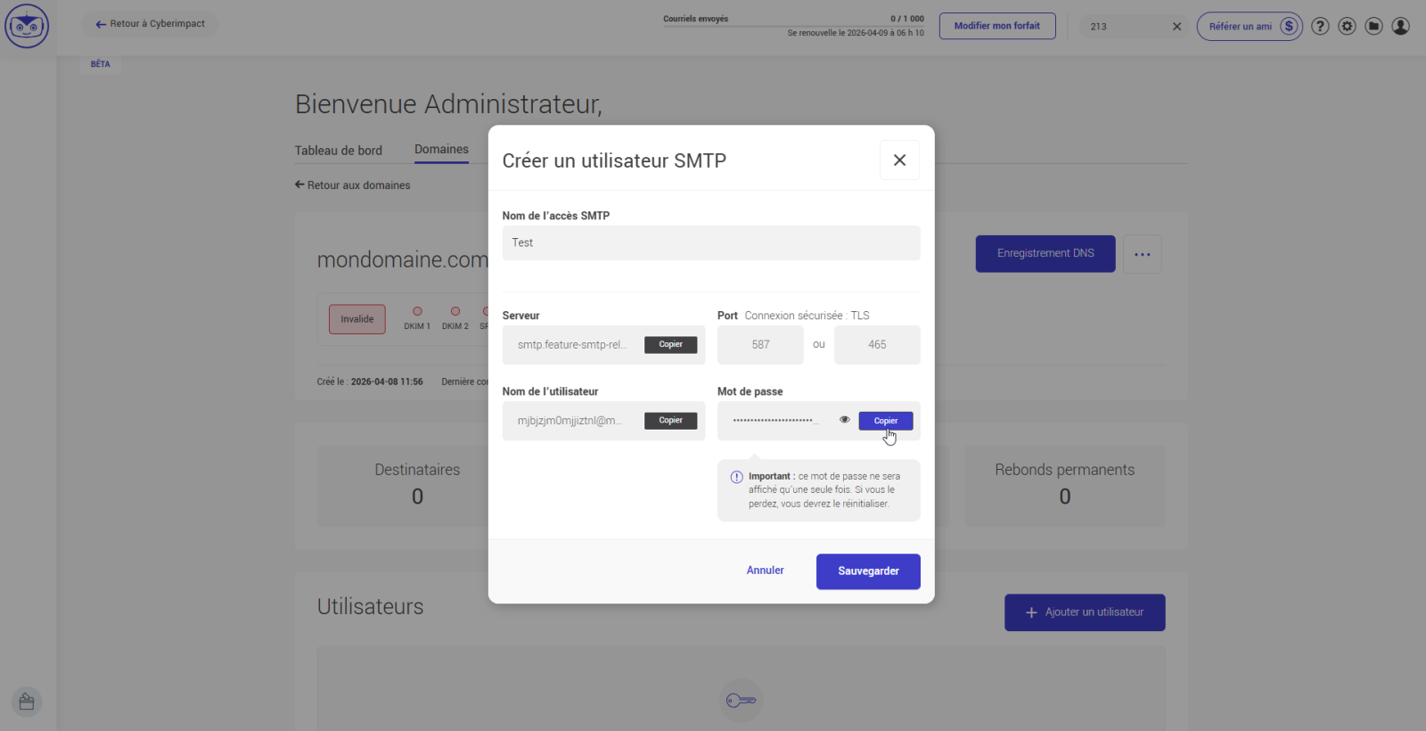This screenshot has width=1426, height=731.
Task: Click the folder icon in header
Action: click(x=1373, y=26)
